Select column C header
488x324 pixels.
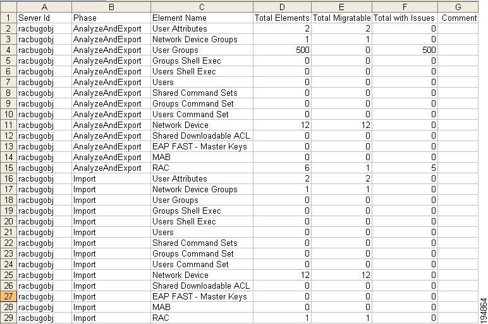coord(202,7)
